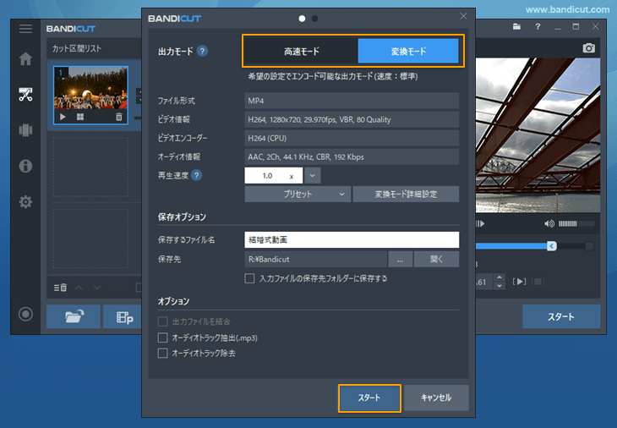Click the volume speaker icon
Image resolution: width=617 pixels, height=428 pixels.
pyautogui.click(x=549, y=223)
